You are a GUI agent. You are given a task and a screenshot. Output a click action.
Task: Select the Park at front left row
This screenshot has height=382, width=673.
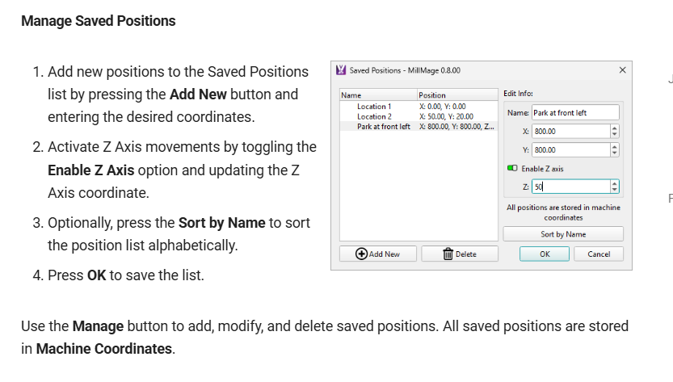coord(383,126)
